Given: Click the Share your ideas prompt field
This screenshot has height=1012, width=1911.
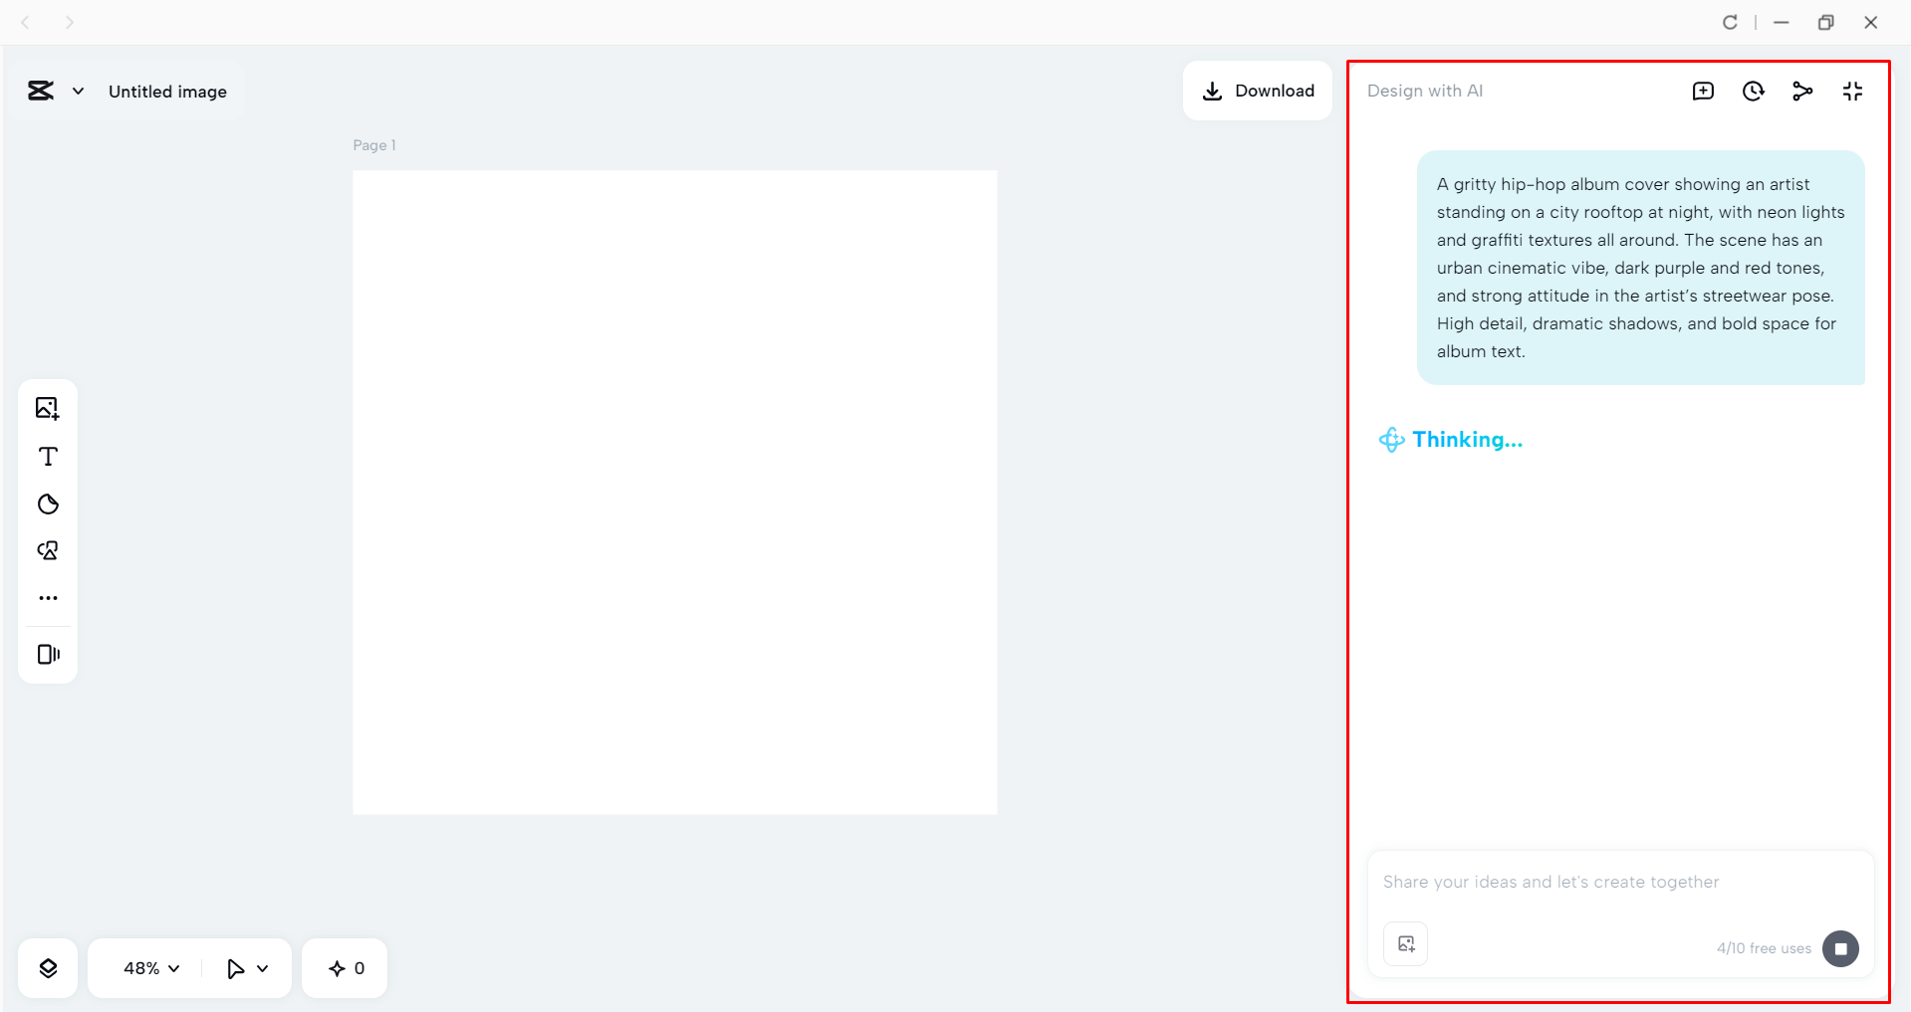Looking at the screenshot, I should (1620, 883).
